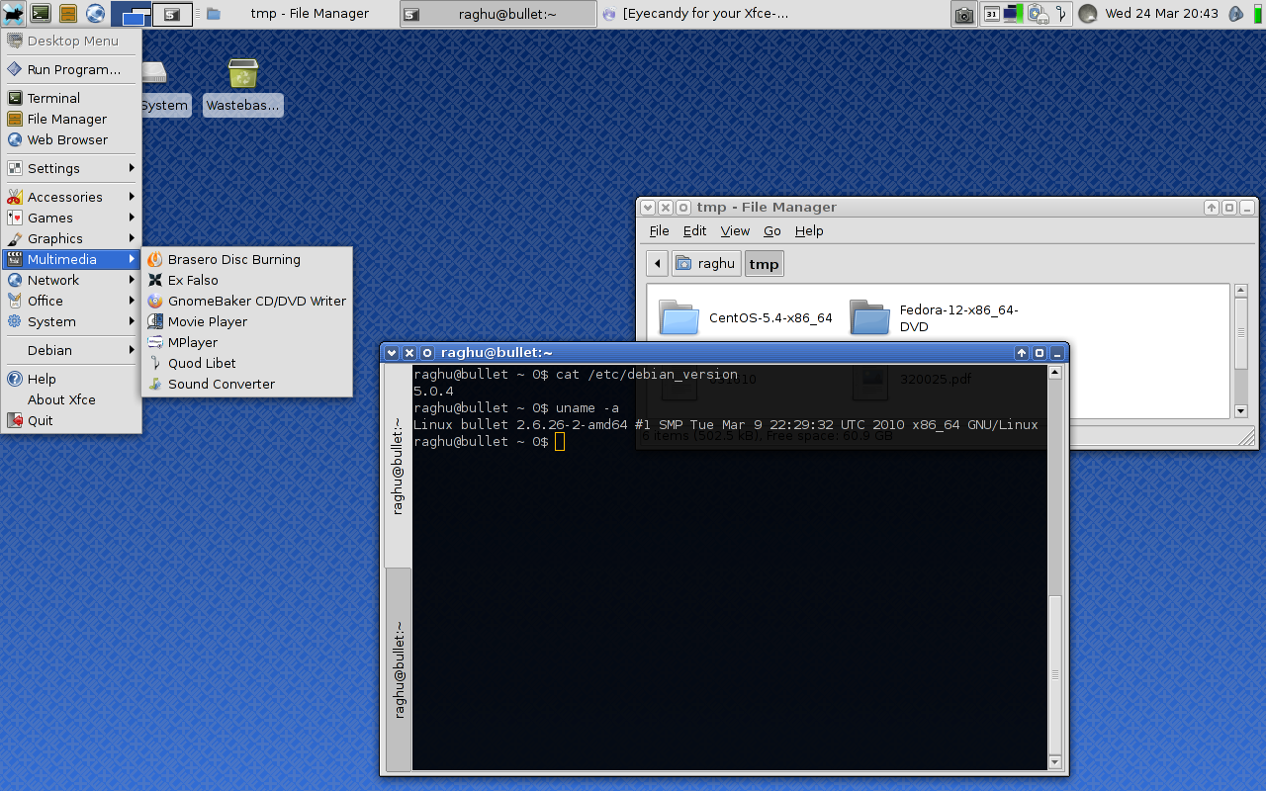Switch to second workspace in pager
The height and width of the screenshot is (791, 1266).
tap(172, 14)
